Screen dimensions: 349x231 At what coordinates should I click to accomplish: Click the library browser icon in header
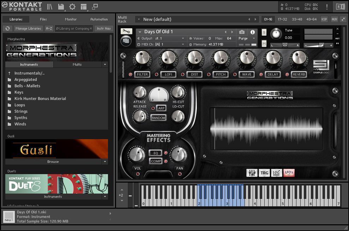[x=50, y=7]
